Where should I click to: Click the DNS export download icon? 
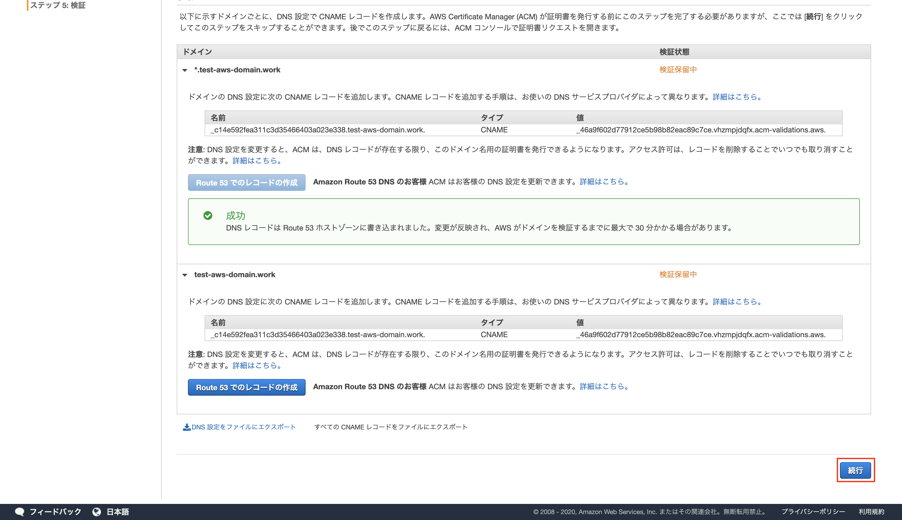(186, 427)
